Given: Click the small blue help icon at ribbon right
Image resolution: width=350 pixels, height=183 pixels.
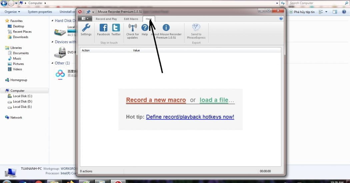Looking at the screenshot, I should [x=281, y=19].
